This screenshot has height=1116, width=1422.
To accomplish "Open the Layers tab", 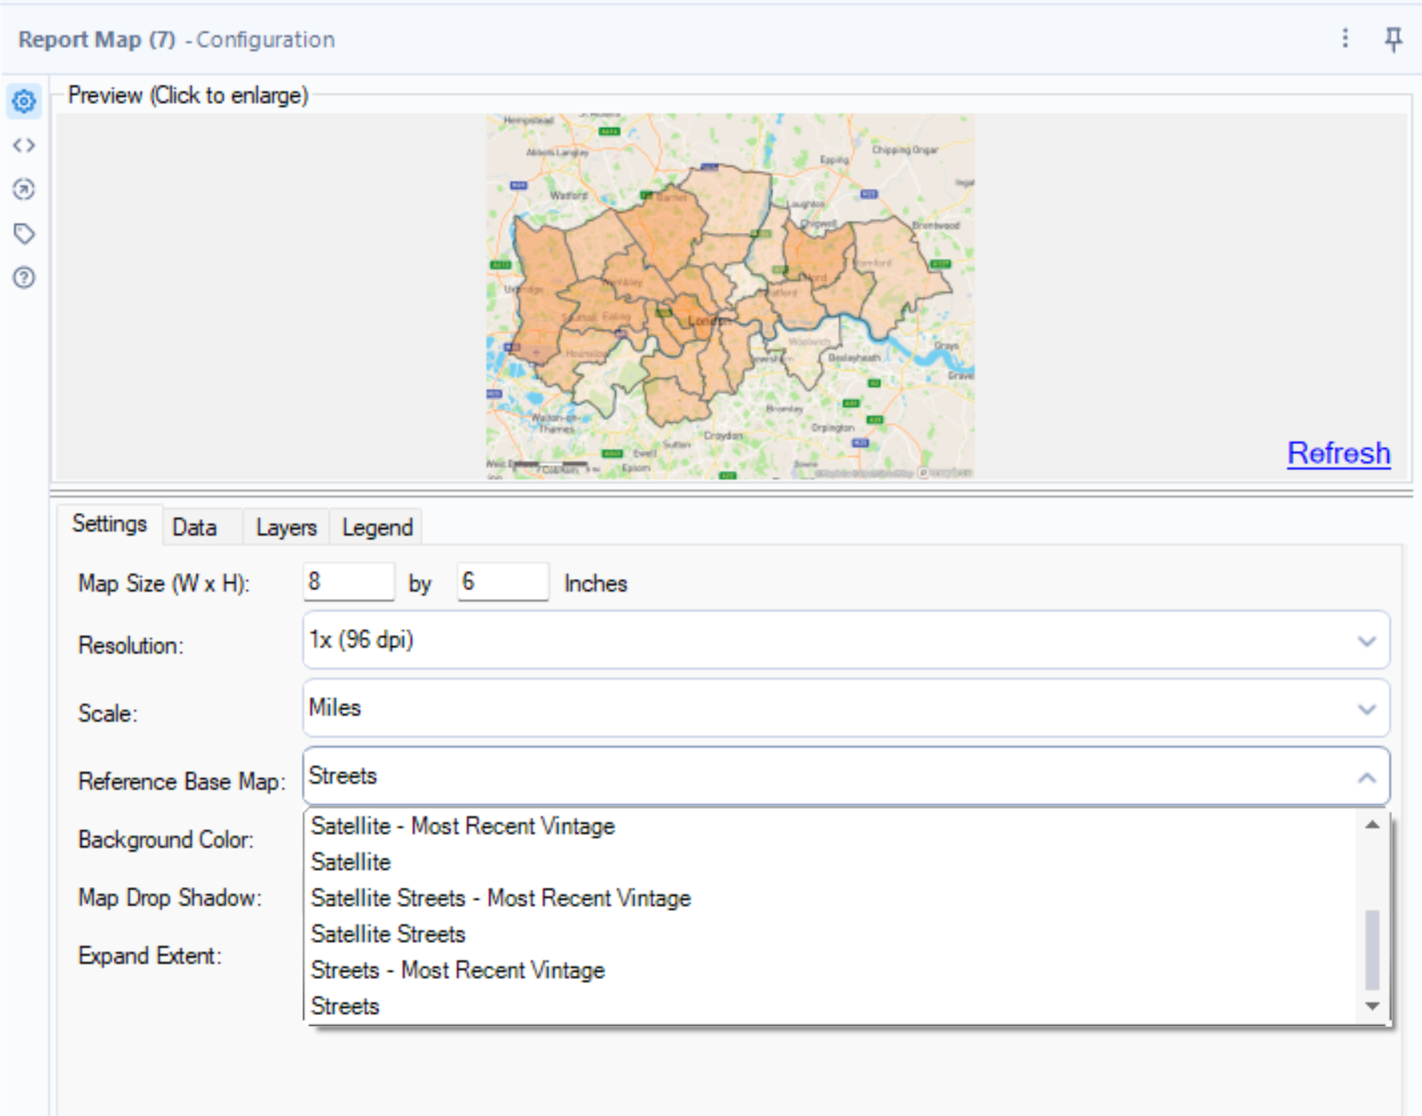I will coord(286,528).
